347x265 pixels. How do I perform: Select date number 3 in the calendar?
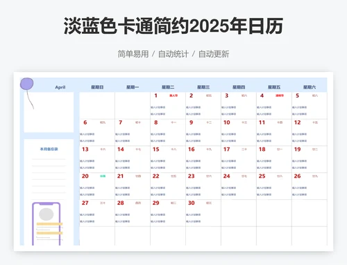click(x=226, y=95)
